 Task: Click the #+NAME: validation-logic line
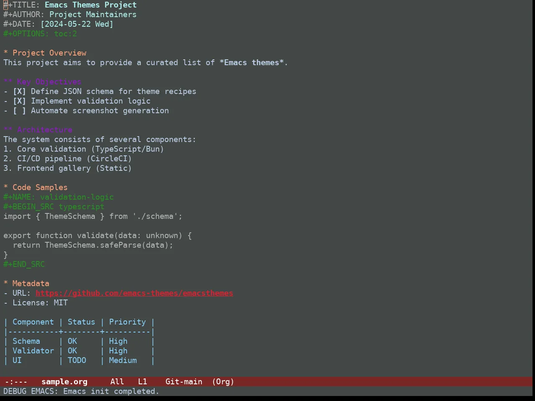59,197
